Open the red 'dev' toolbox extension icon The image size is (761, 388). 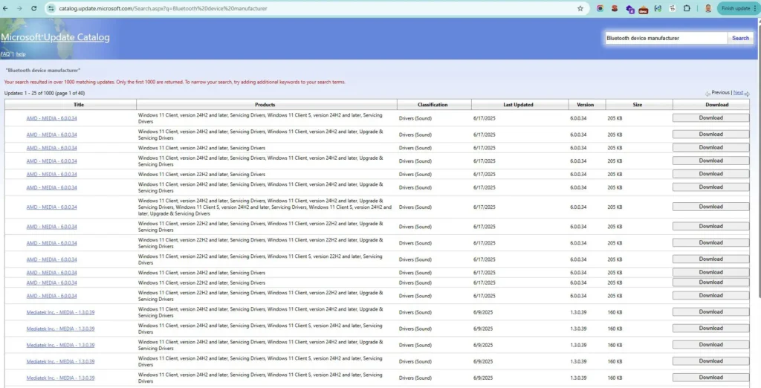click(x=644, y=9)
